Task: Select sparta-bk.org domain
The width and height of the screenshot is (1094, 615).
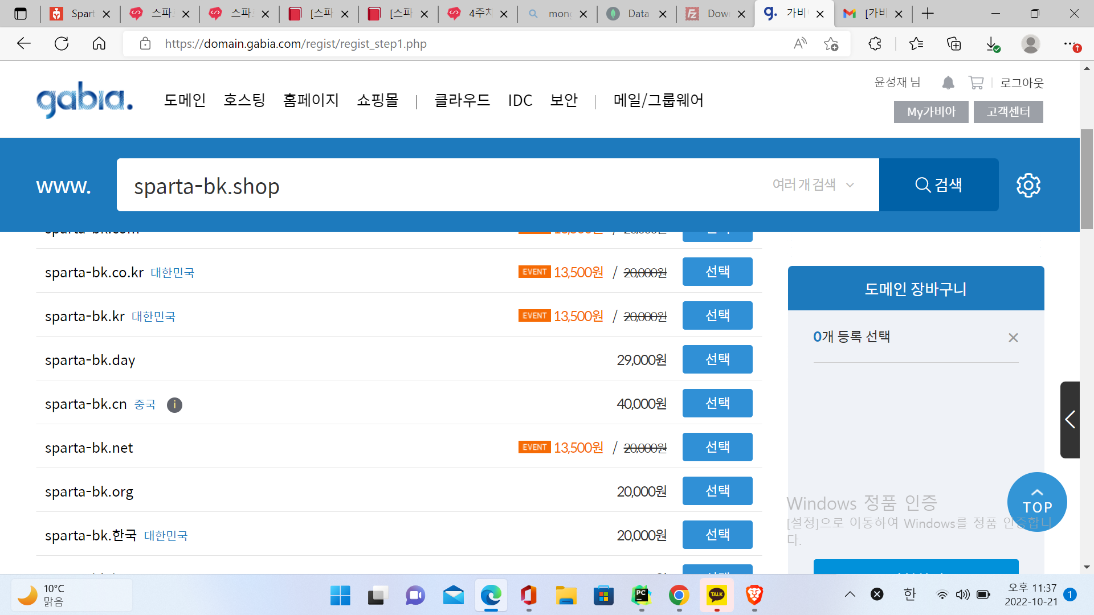Action: 717,491
